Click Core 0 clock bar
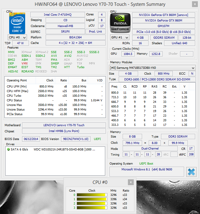This screenshot has width=200, height=214. pos(92,195)
